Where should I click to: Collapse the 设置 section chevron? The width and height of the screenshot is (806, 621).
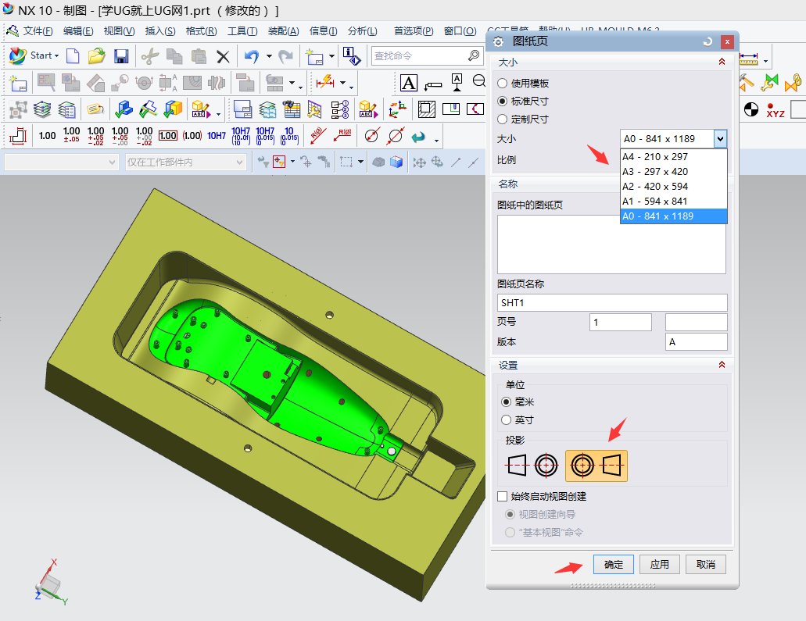[722, 365]
